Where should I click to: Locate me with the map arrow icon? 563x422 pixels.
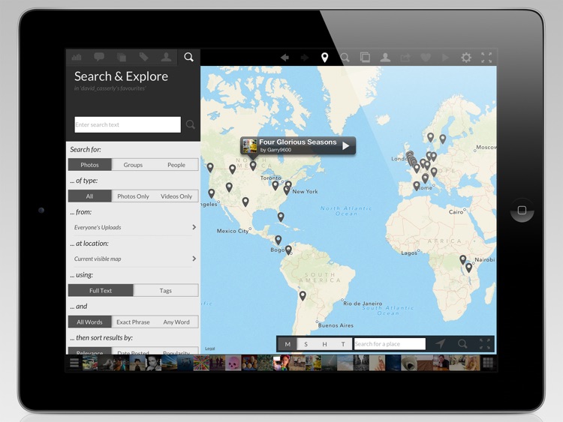[x=441, y=344]
